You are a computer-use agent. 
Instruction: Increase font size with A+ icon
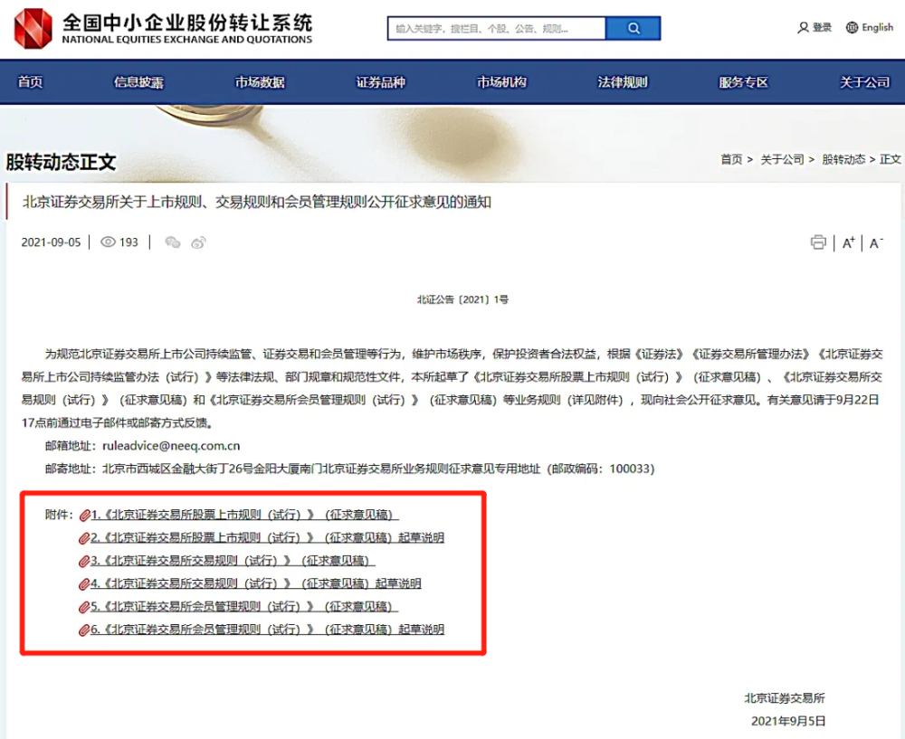(848, 243)
